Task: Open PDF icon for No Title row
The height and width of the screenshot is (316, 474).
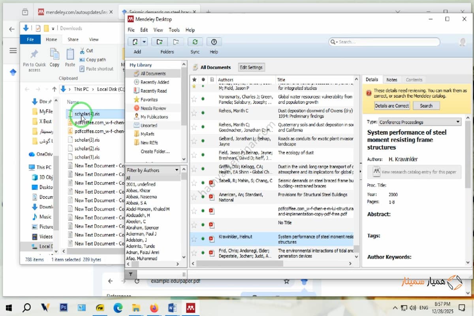Action: click(x=211, y=225)
